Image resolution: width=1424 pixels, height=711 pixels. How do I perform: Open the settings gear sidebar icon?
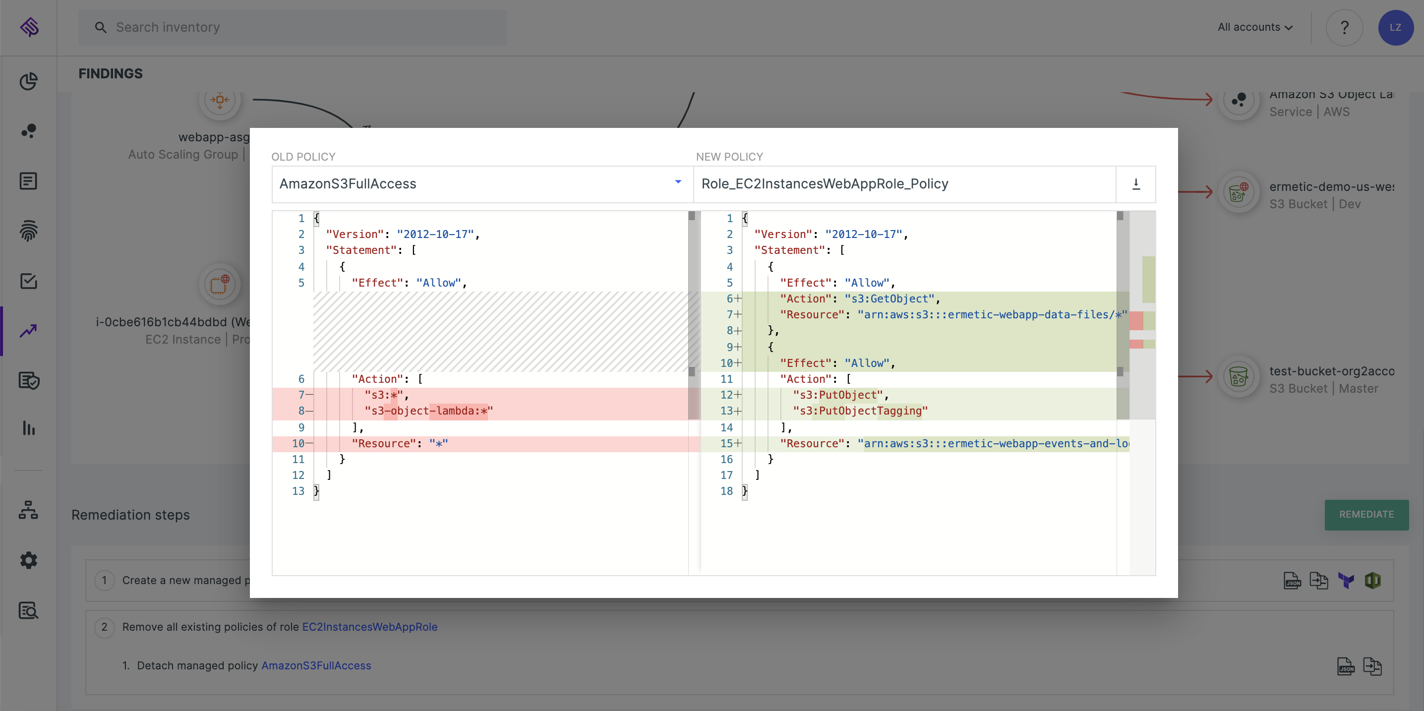(28, 560)
